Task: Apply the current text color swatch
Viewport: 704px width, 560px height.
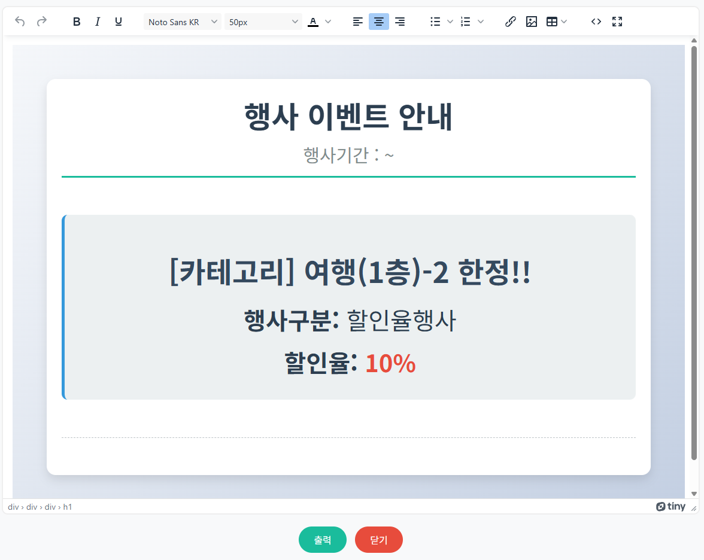Action: [312, 22]
